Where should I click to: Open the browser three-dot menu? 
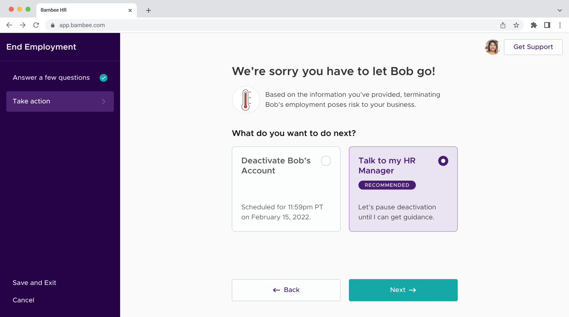pyautogui.click(x=560, y=25)
